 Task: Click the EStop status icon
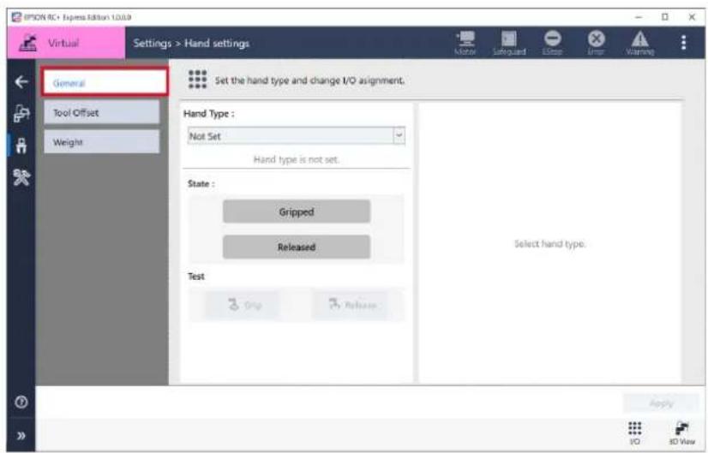tap(552, 43)
